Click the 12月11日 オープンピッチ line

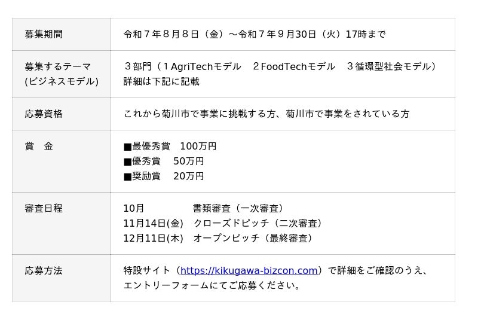pos(219,239)
